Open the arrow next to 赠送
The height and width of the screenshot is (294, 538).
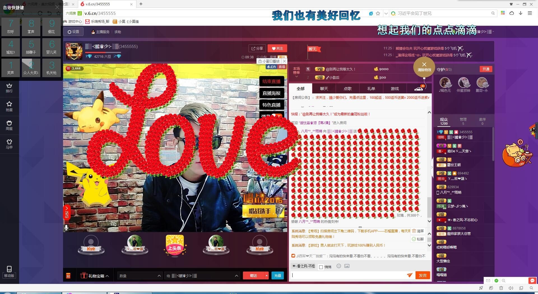tap(266, 275)
